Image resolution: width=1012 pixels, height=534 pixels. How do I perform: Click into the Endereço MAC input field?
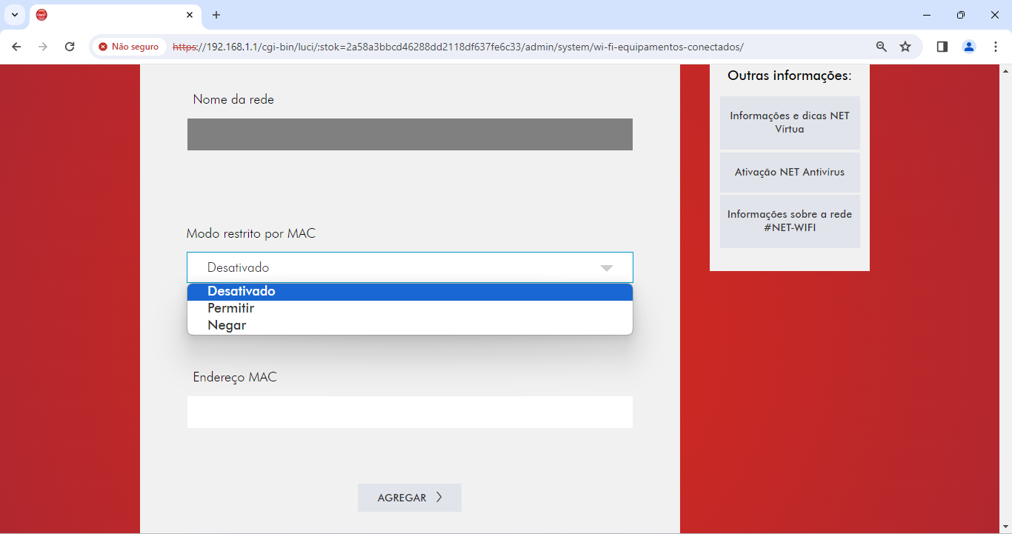point(410,413)
